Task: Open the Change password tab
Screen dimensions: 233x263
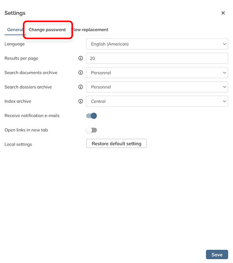Action: click(x=47, y=29)
